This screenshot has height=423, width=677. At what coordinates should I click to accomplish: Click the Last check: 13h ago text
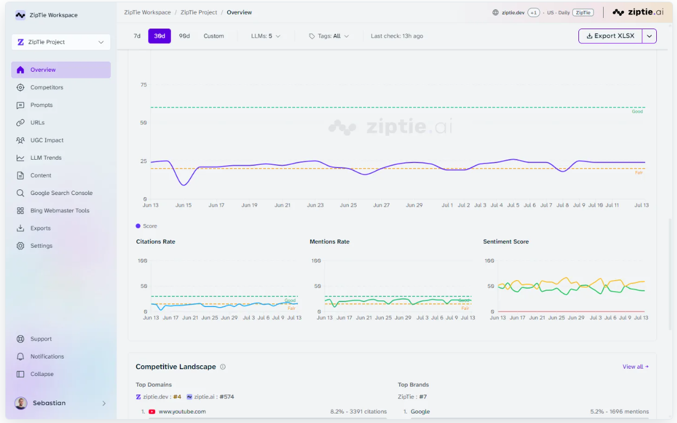click(x=397, y=36)
